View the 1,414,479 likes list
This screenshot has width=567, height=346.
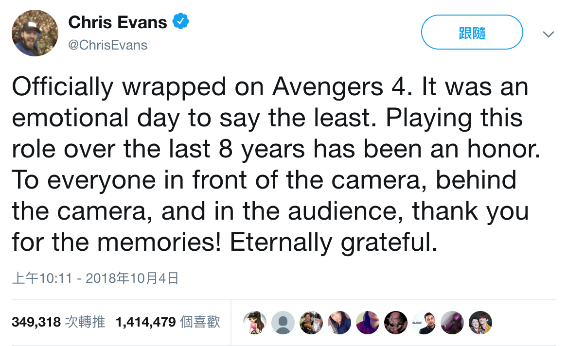(x=168, y=322)
